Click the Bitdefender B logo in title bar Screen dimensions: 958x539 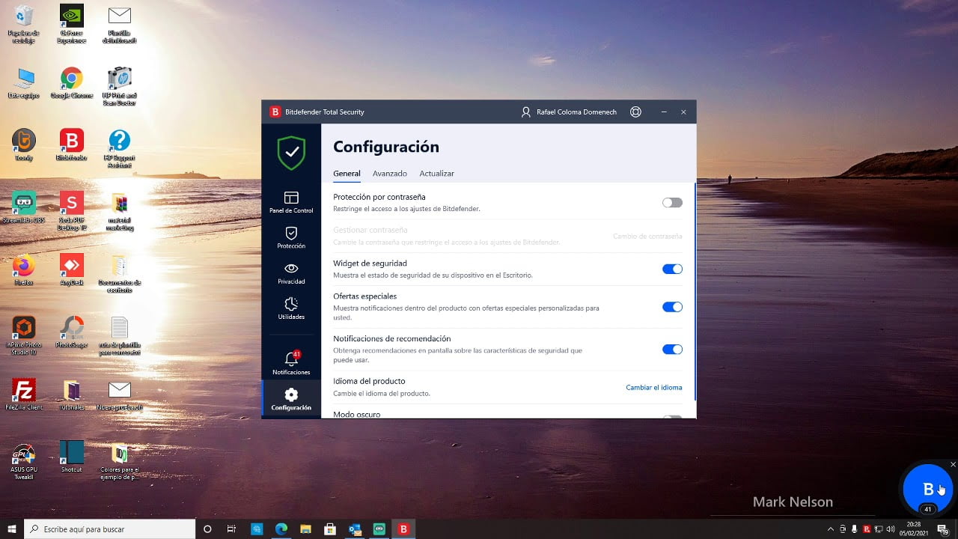point(275,112)
